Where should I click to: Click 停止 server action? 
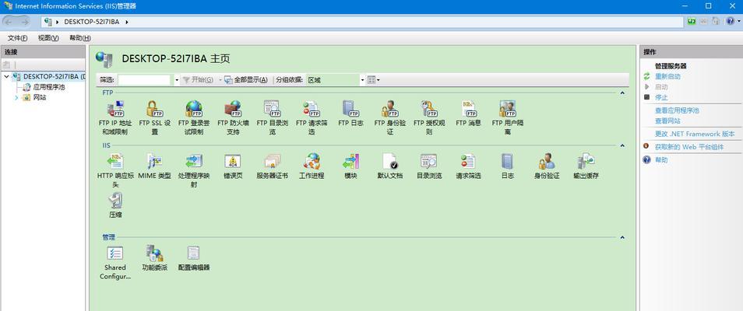click(x=661, y=97)
